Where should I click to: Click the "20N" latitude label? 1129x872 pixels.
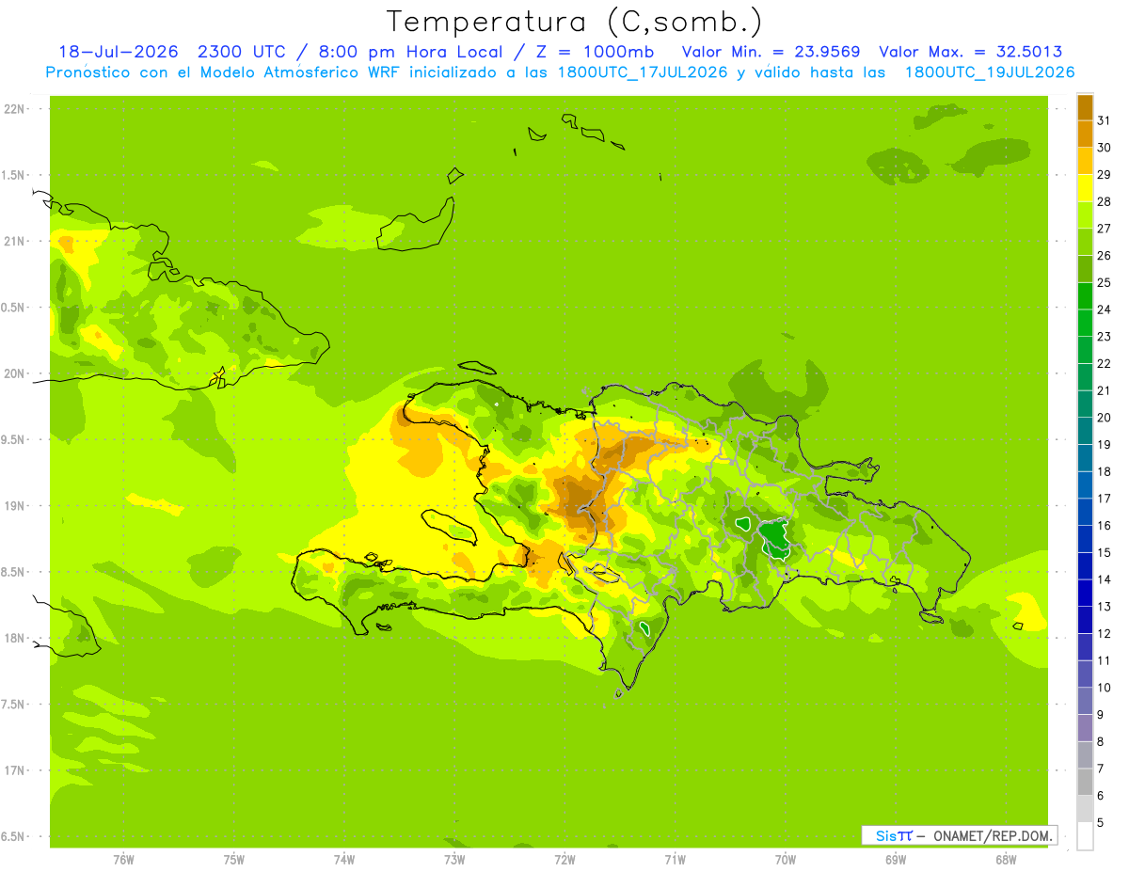click(13, 373)
